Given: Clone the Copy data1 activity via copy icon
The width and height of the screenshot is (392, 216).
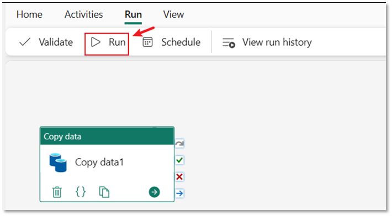Looking at the screenshot, I should click(x=104, y=192).
